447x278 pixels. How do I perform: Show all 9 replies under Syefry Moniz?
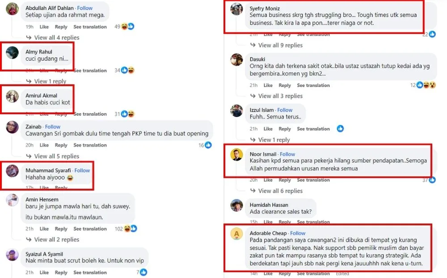(x=280, y=45)
